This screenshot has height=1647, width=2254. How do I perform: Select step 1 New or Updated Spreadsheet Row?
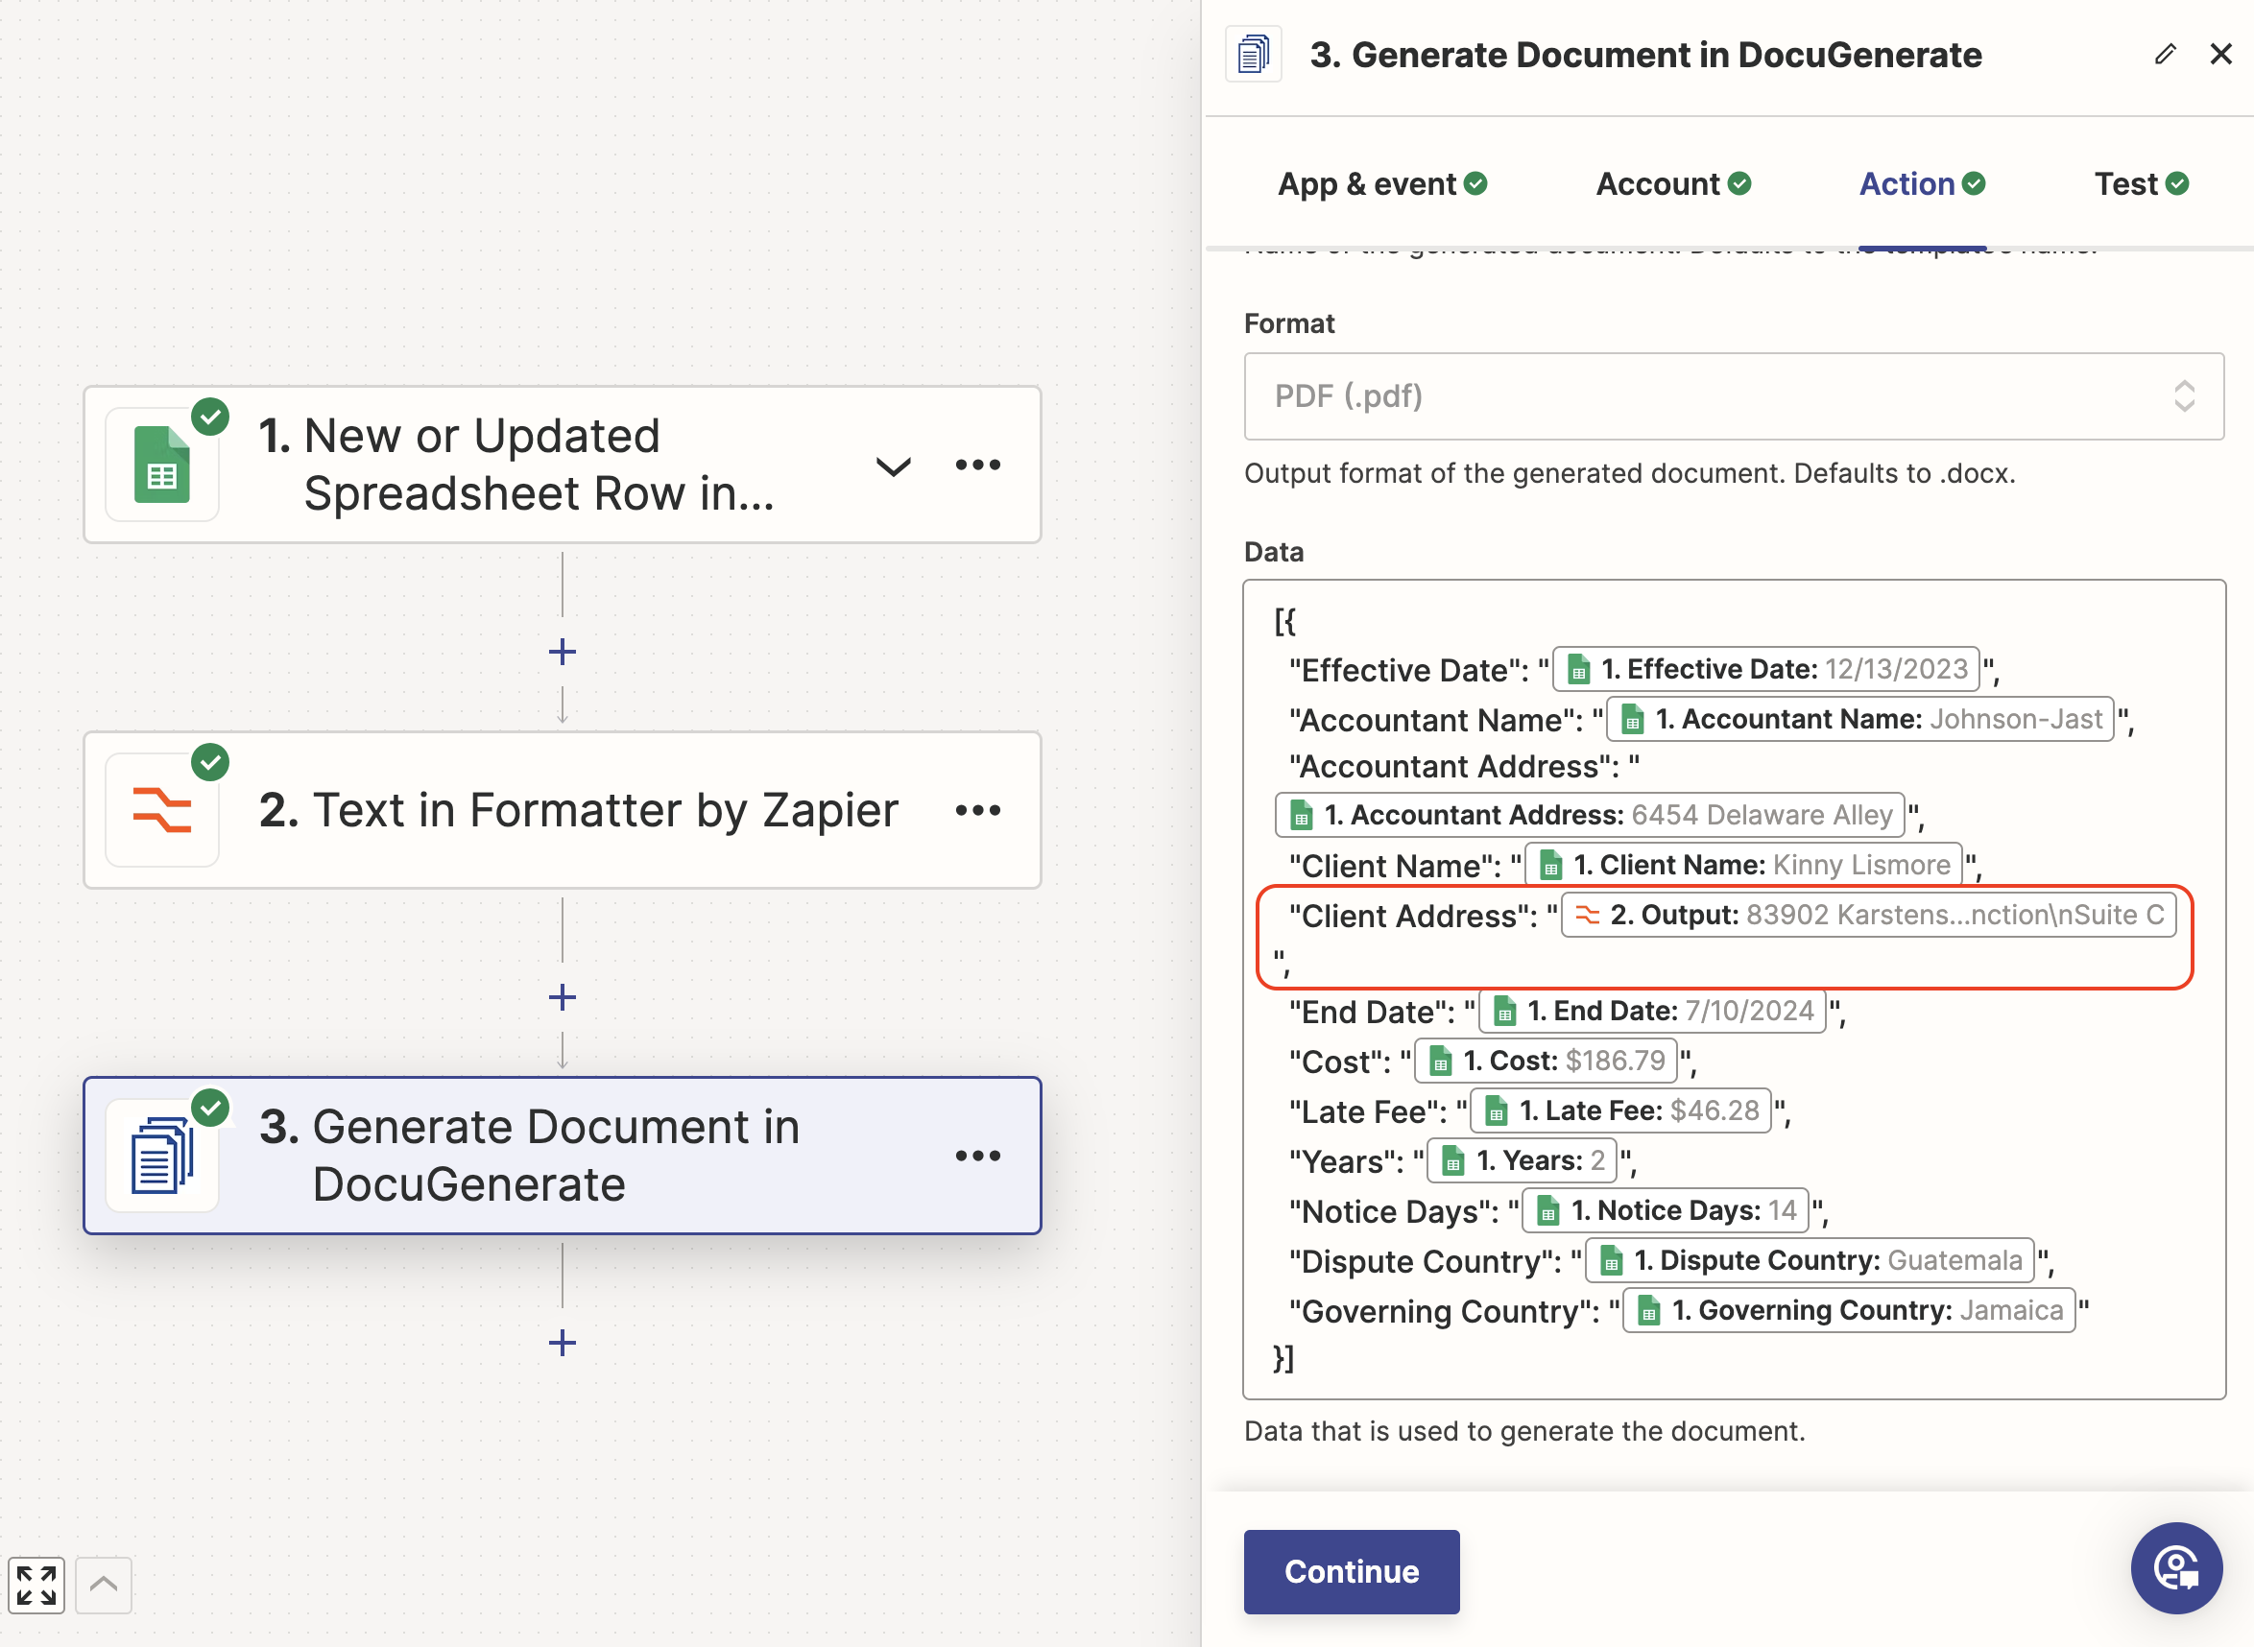(x=563, y=465)
